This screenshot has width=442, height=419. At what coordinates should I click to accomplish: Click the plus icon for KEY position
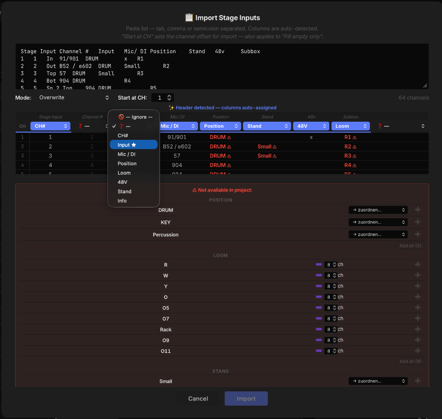tap(417, 222)
